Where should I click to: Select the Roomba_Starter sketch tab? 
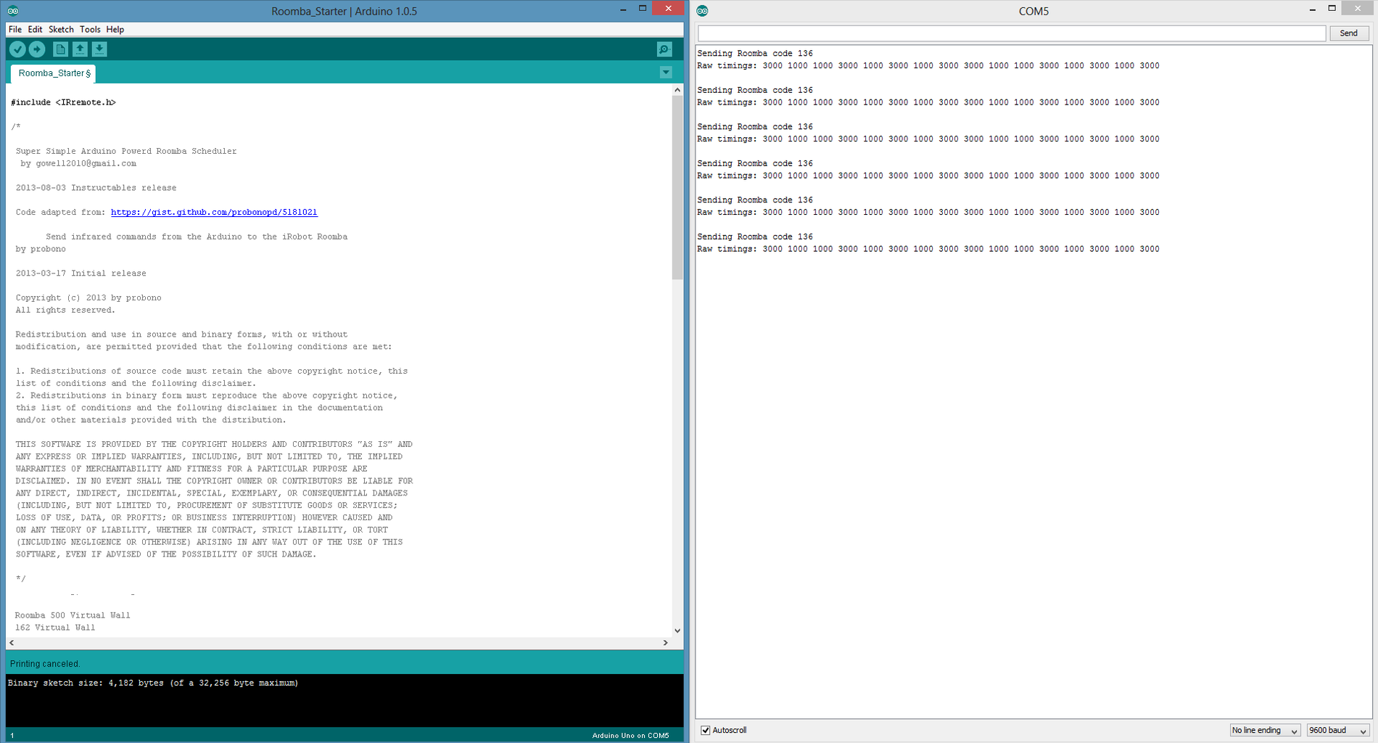[x=54, y=73]
